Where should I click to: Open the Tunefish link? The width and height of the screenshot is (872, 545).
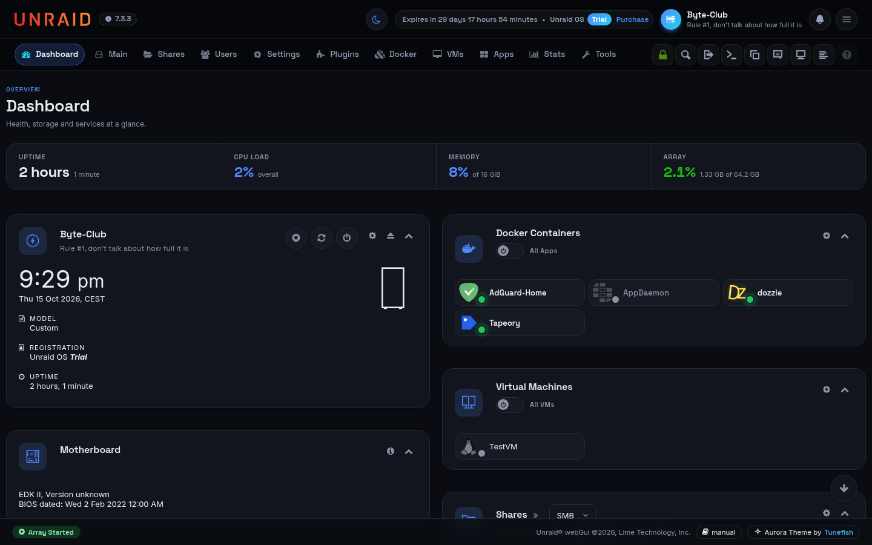point(839,533)
